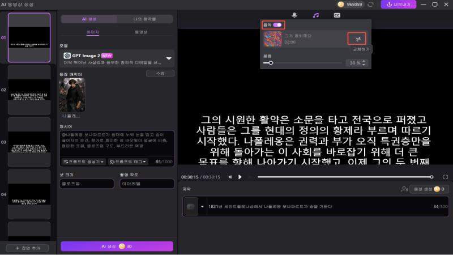
Task: Decrease volume percent with down stepper
Action: [364, 65]
